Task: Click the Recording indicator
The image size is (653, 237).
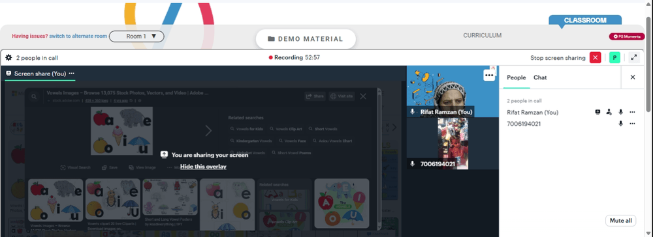Action: 294,58
